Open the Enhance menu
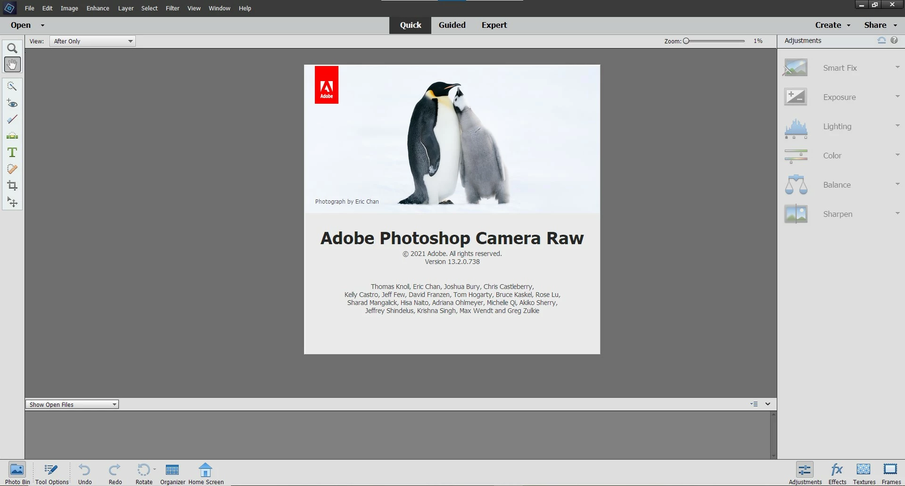905x486 pixels. point(98,8)
